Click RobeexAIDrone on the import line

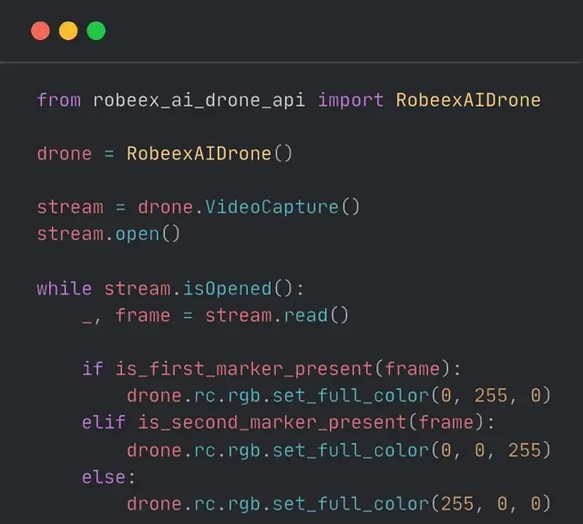point(468,100)
